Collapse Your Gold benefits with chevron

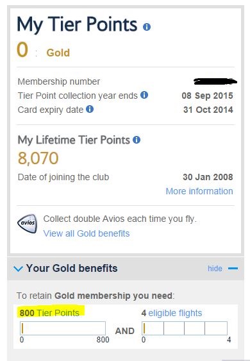coord(18,269)
